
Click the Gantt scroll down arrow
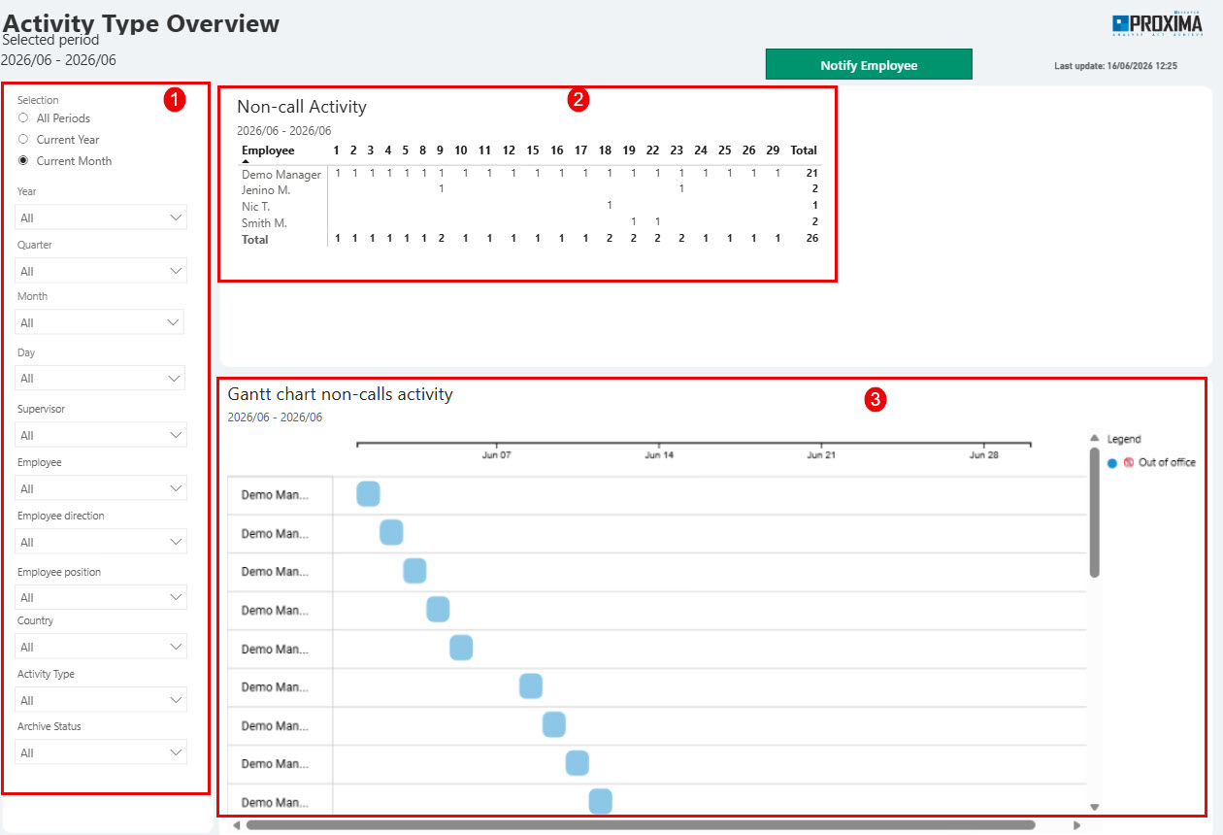pyautogui.click(x=1095, y=807)
